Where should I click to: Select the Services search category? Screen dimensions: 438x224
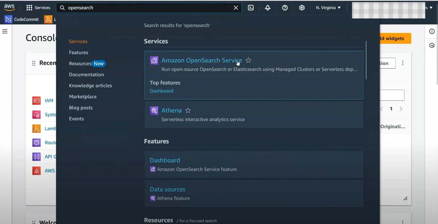point(78,41)
